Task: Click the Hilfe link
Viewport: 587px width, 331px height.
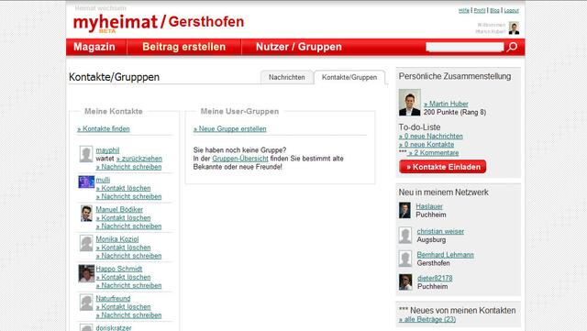Action: [464, 10]
